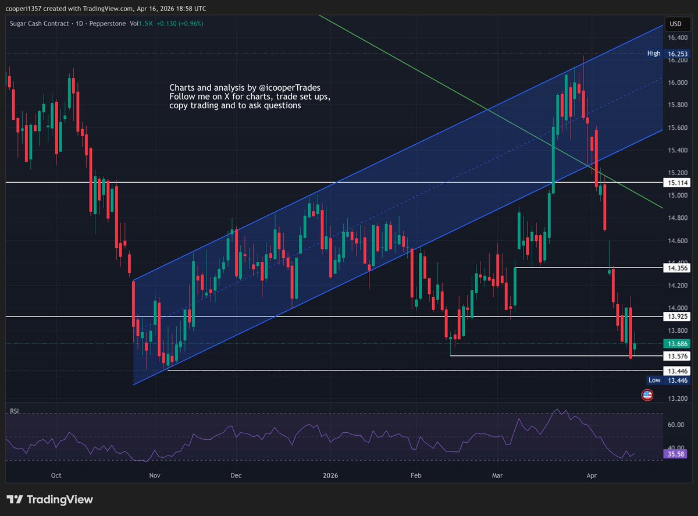Image resolution: width=698 pixels, height=516 pixels.
Task: Click the 35.58 RSI value badge
Action: tap(674, 454)
